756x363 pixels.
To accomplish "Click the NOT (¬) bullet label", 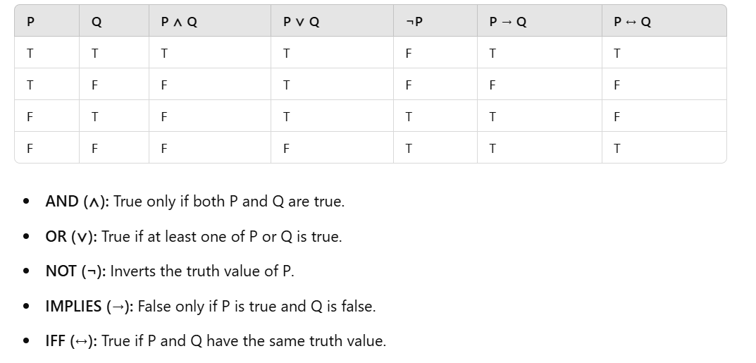I will tap(75, 271).
